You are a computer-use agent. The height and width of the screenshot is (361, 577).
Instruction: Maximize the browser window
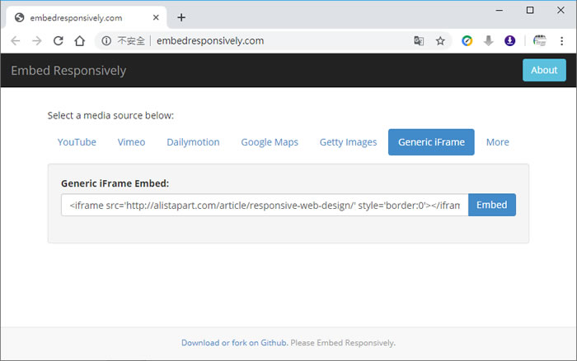pos(530,11)
